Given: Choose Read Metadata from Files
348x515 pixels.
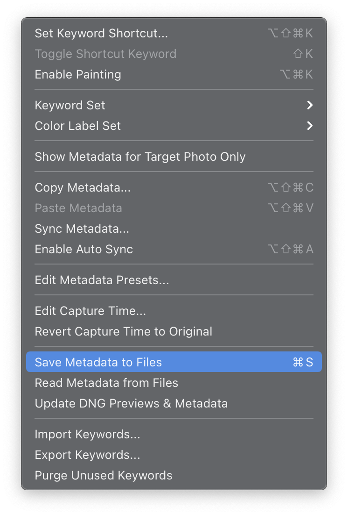Looking at the screenshot, I should (x=106, y=383).
